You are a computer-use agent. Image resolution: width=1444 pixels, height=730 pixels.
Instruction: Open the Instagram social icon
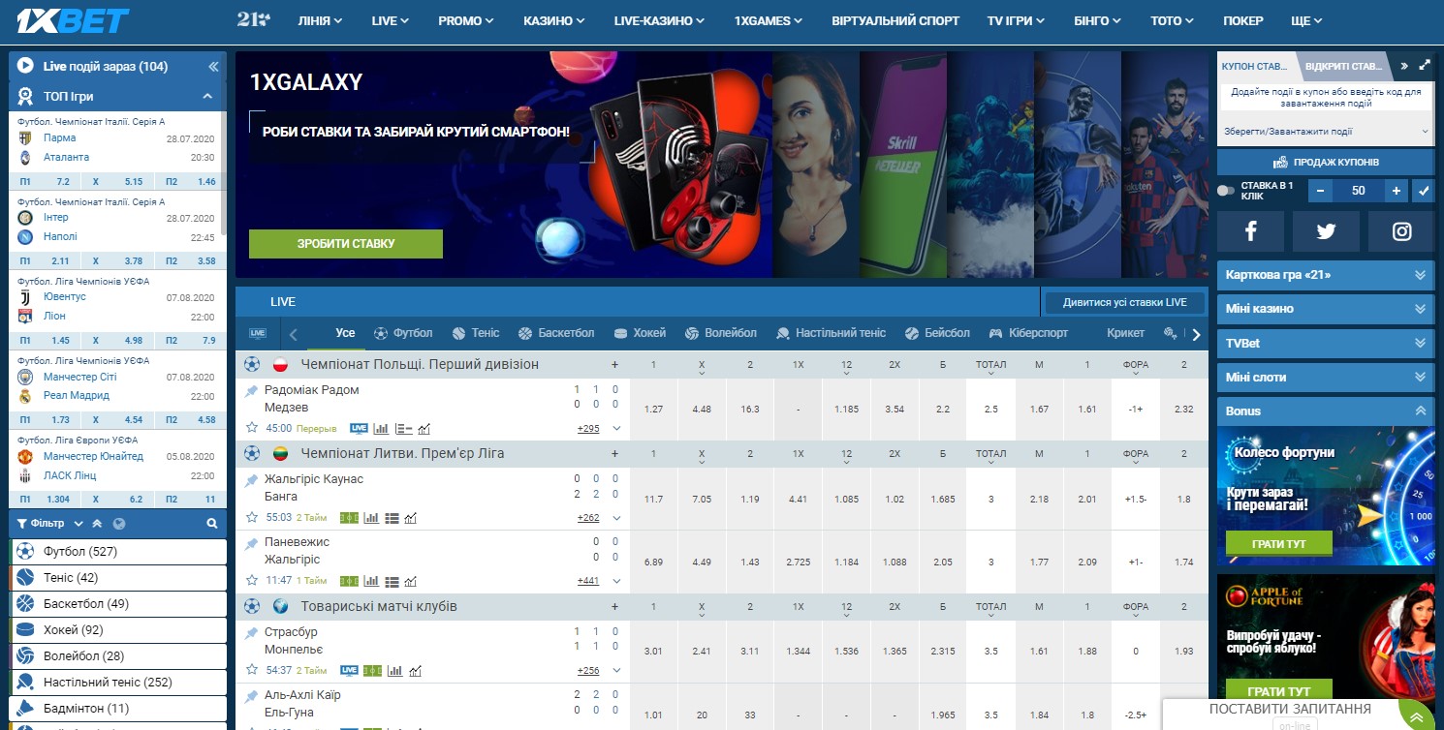point(1401,231)
